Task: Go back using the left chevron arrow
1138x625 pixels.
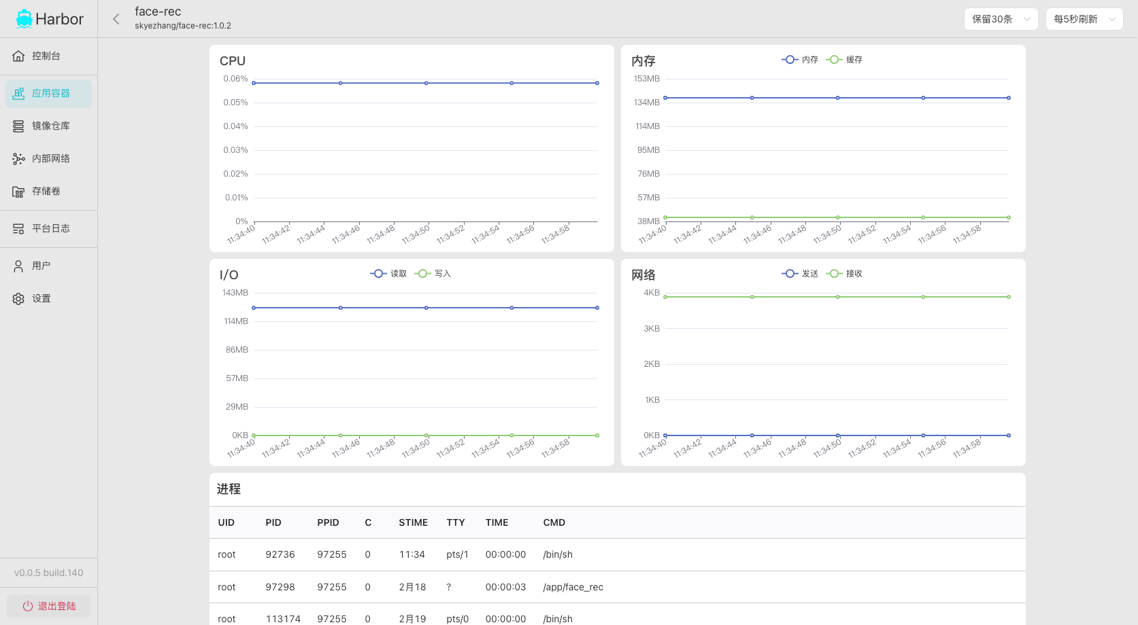Action: tap(116, 19)
